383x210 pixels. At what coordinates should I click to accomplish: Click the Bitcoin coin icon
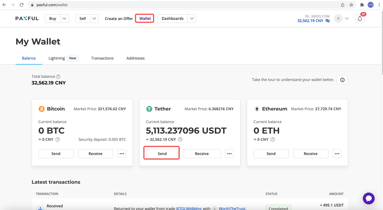click(42, 109)
